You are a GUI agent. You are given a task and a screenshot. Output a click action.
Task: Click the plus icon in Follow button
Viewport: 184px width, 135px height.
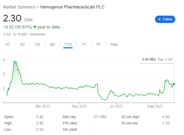click(159, 19)
